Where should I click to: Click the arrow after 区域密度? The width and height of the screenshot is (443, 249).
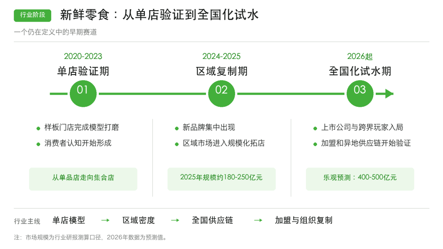175,220
